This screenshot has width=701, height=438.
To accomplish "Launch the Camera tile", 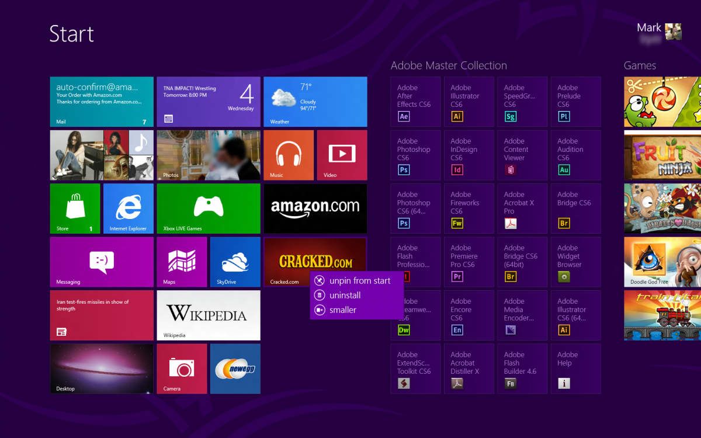I will pyautogui.click(x=182, y=369).
